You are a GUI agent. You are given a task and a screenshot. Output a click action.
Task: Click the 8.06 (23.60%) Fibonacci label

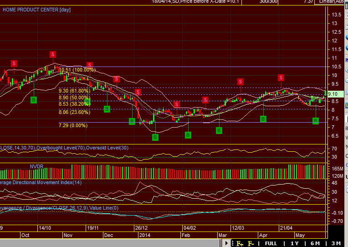coord(74,112)
